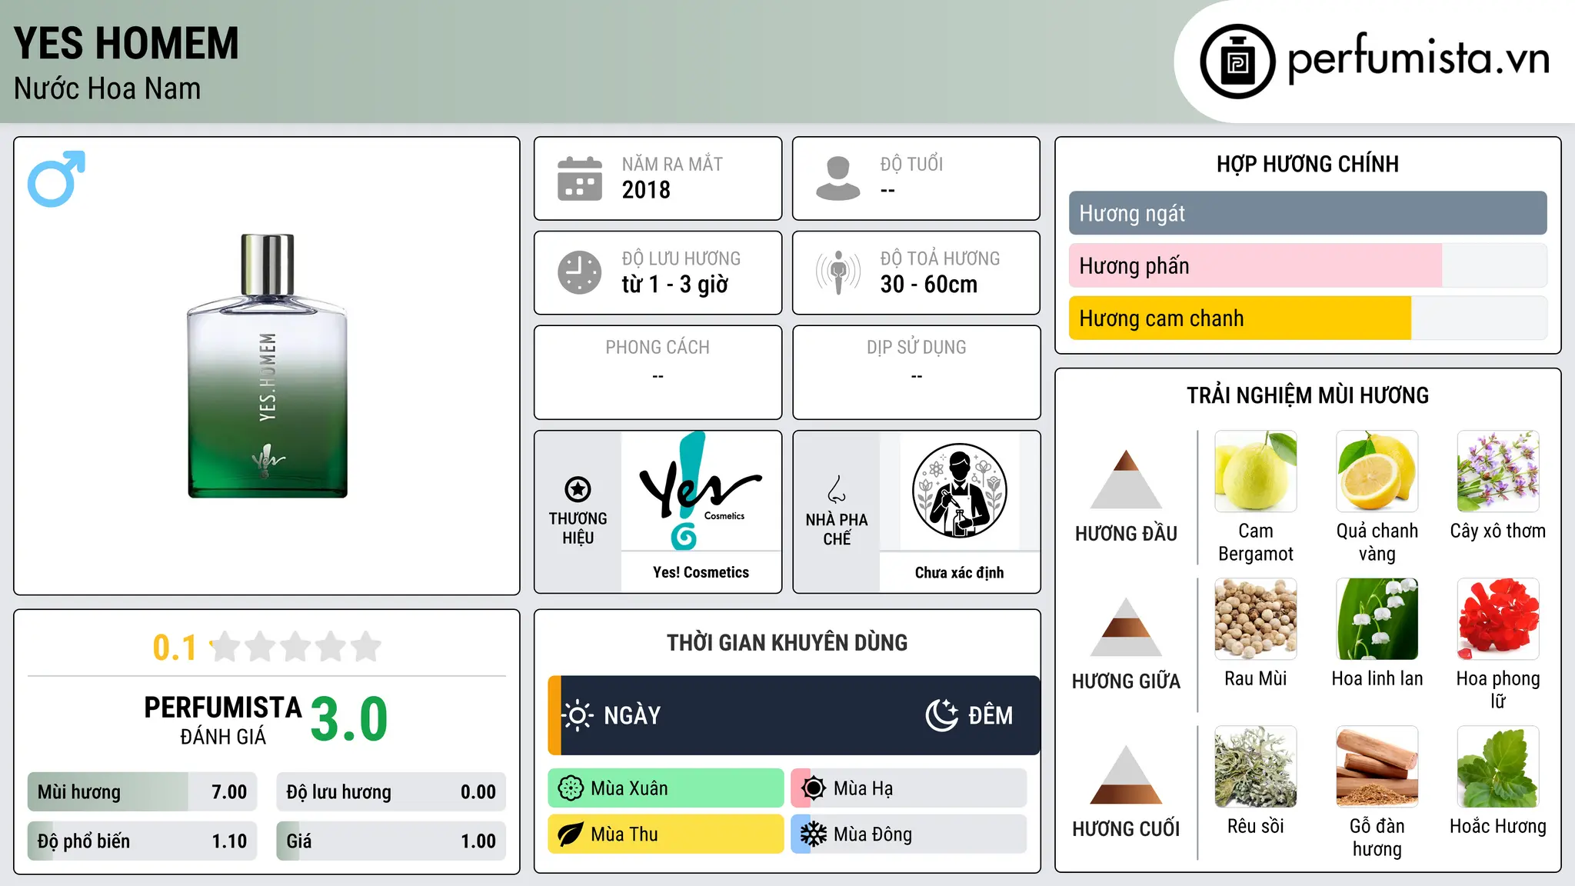Click the Hương cam chanh accord bar
This screenshot has width=1575, height=886.
[1308, 318]
